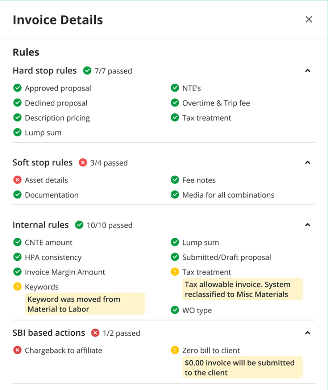The image size is (328, 390).
Task: Click the red failed icon beside Asset details
Action: [17, 180]
